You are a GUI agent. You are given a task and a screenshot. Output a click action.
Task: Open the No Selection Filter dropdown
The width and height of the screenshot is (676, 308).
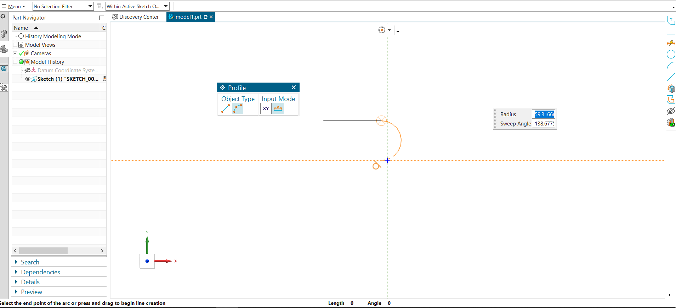pos(63,6)
